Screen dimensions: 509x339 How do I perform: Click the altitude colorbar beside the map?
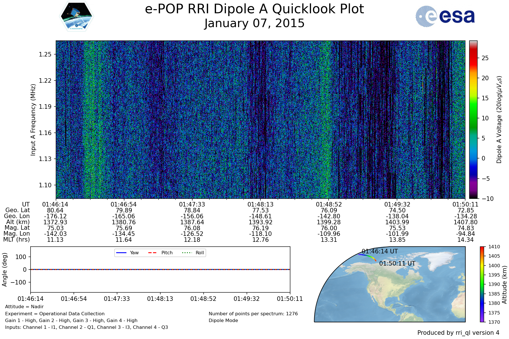tap(482, 284)
